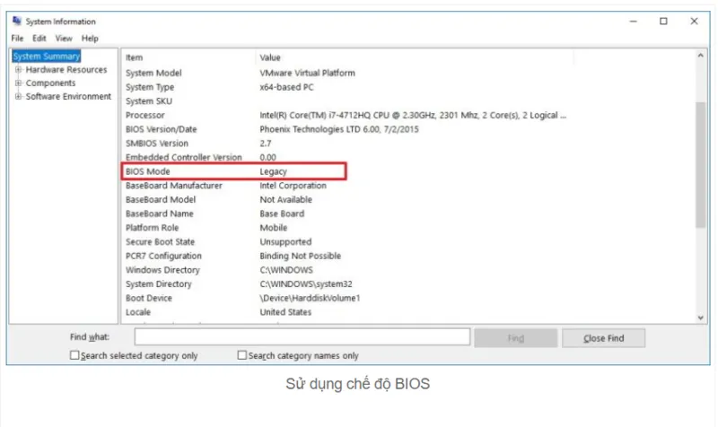The image size is (718, 427).
Task: Select the Embedded Controller Version row
Action: pyautogui.click(x=346, y=158)
